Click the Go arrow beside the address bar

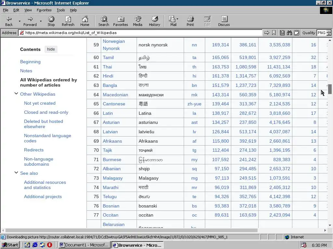(267, 33)
